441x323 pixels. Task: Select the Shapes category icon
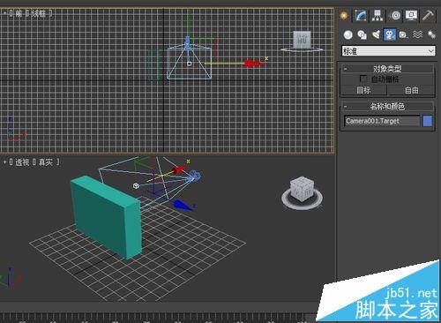click(x=362, y=35)
